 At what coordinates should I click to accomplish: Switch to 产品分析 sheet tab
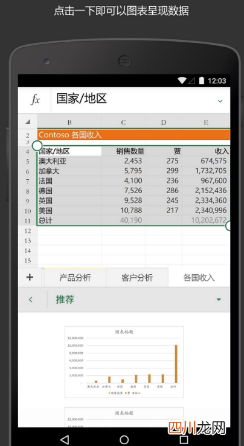75,278
